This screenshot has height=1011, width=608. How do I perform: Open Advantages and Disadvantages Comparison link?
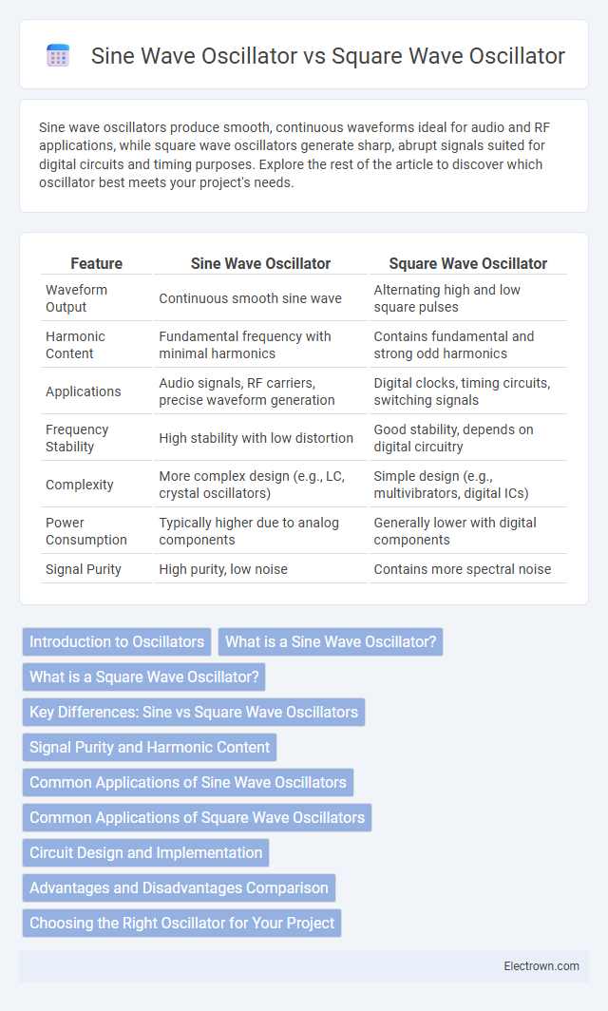pyautogui.click(x=179, y=887)
